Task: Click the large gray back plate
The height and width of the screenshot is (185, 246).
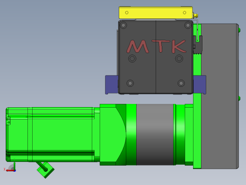Action: [x=220, y=96]
